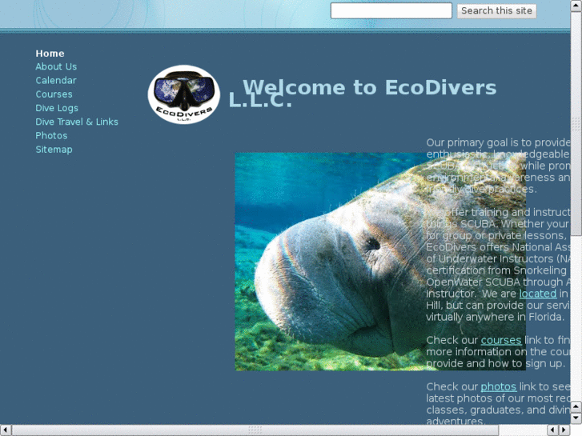582x436 pixels.
Task: Follow the inline 'courses' link
Action: [x=501, y=340]
